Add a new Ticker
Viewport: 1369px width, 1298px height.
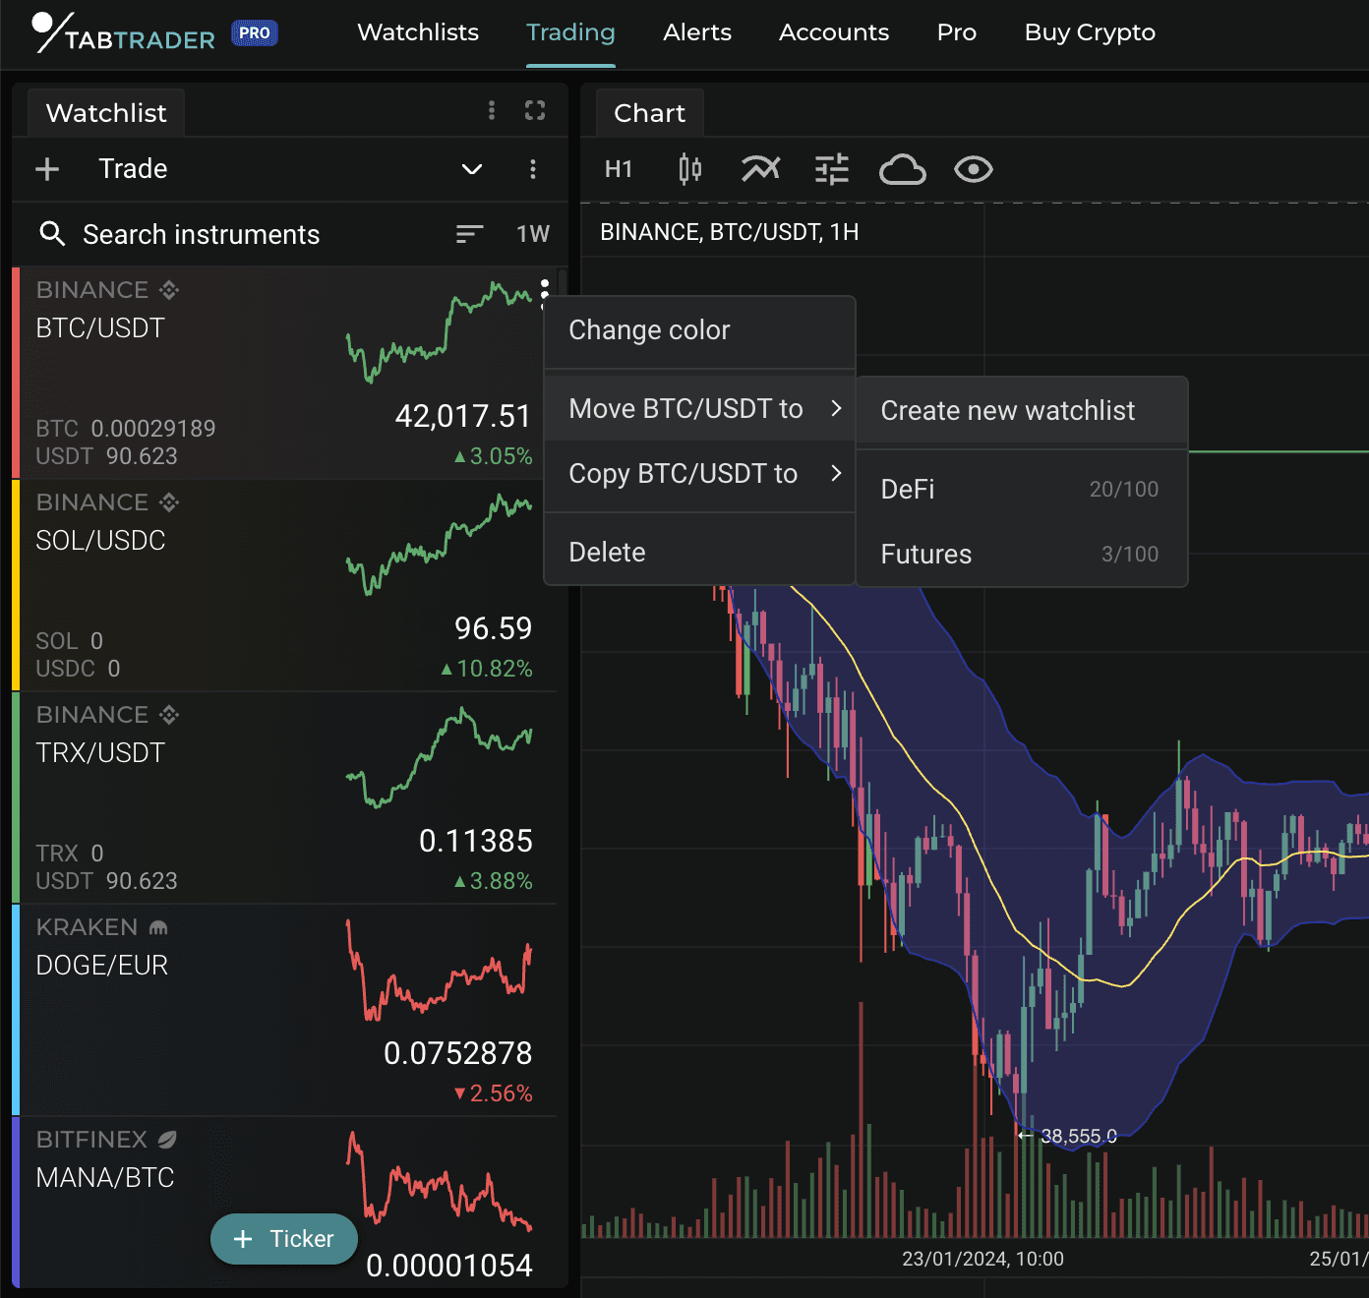[283, 1239]
